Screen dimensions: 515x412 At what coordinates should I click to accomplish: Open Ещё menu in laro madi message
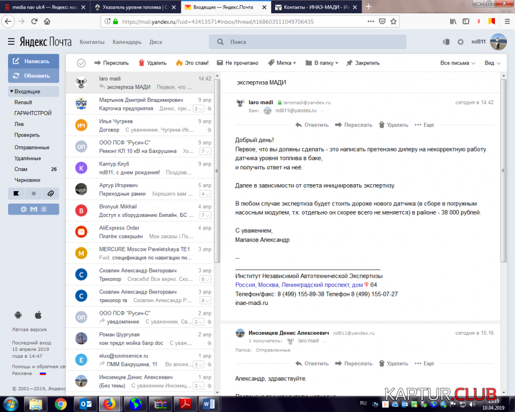coord(425,125)
